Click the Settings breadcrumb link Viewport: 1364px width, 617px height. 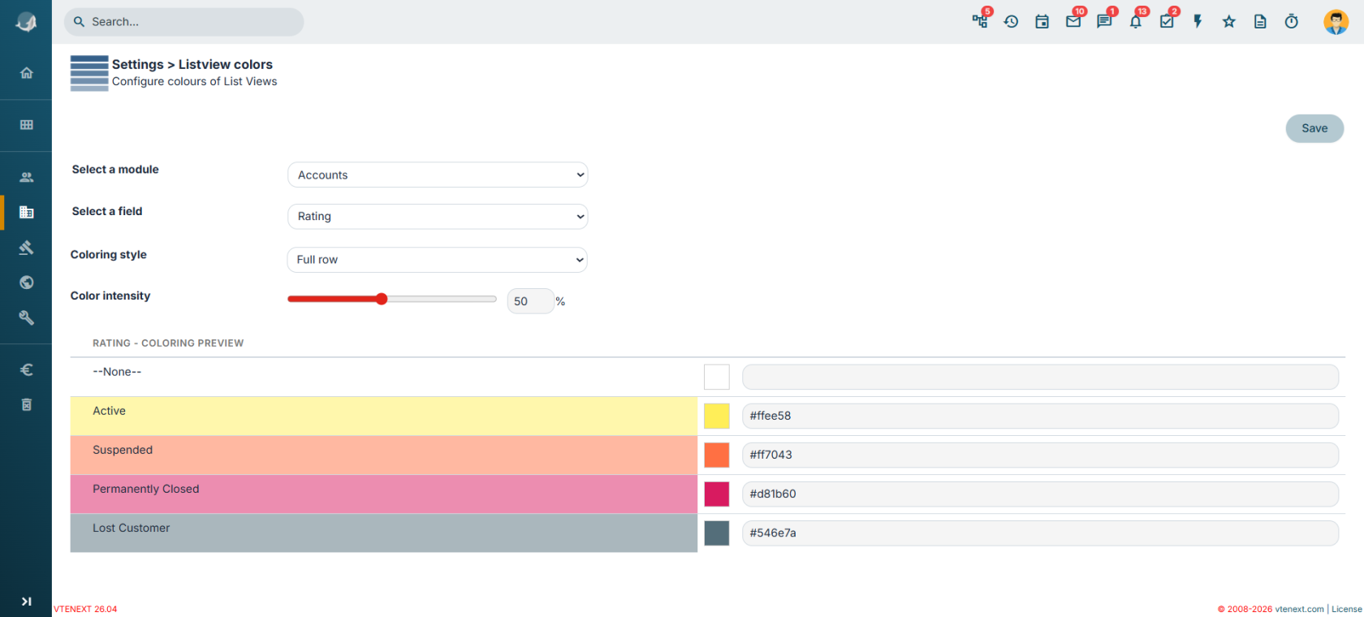point(138,64)
